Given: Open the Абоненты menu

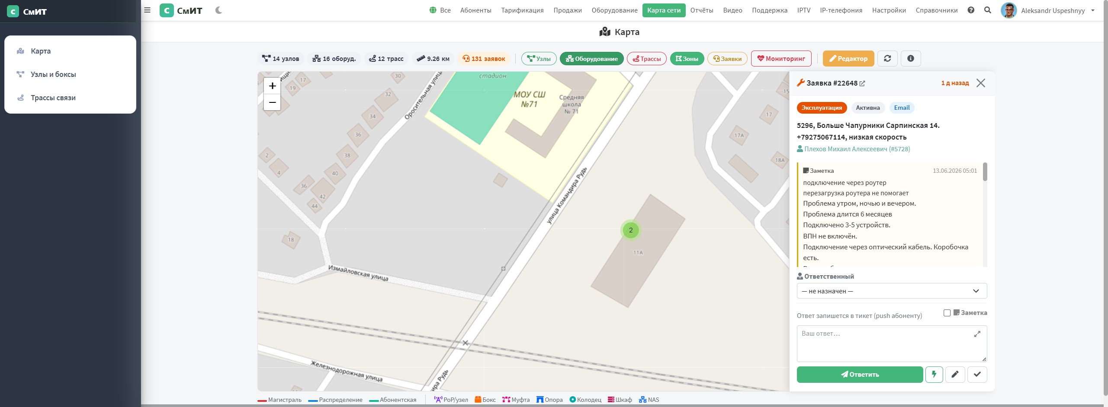Looking at the screenshot, I should [476, 10].
